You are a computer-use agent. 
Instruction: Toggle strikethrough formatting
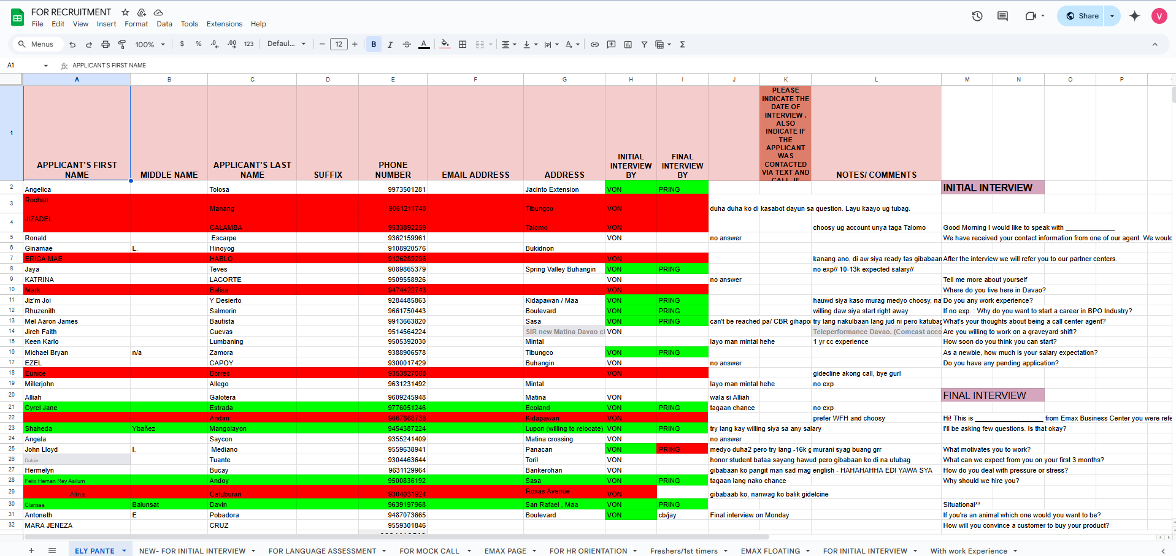pos(407,44)
